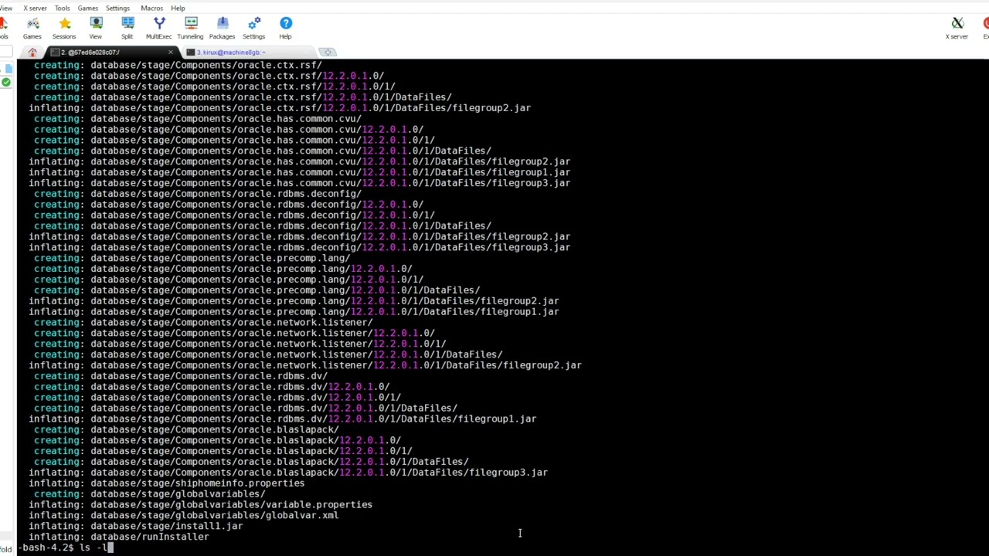Click 'database/stage/install1.jar' line

coord(136,526)
